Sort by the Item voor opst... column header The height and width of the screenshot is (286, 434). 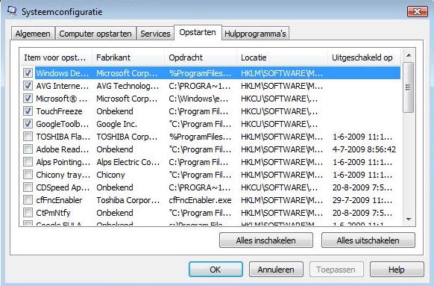[56, 57]
